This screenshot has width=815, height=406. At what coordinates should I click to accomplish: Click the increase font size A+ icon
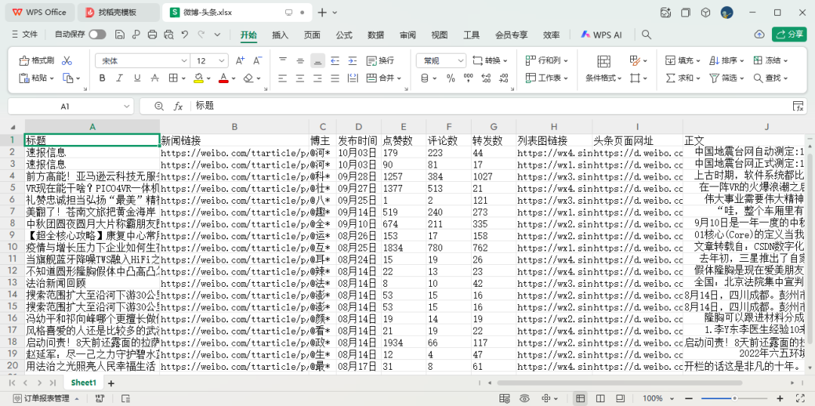click(x=240, y=60)
